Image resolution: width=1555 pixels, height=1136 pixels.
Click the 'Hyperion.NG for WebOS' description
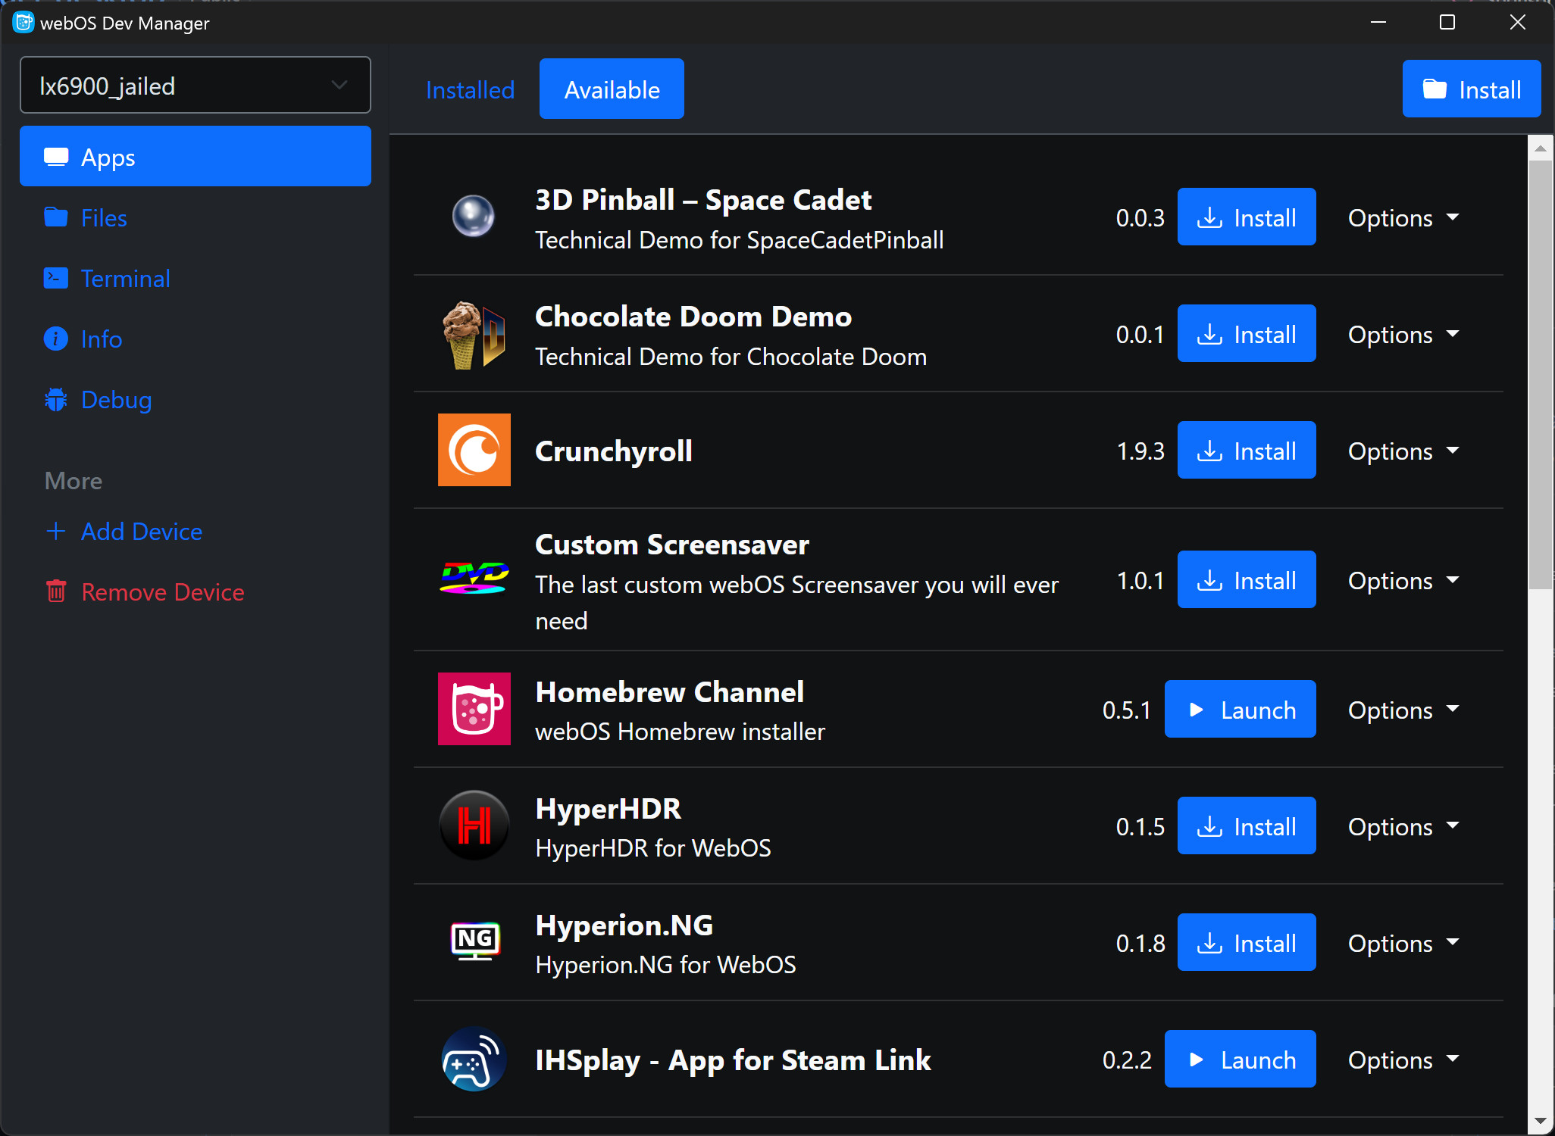pos(665,965)
